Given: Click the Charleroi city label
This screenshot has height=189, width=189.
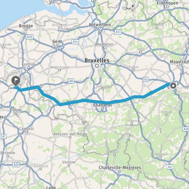Looking at the screenshot, I should click(x=101, y=105).
